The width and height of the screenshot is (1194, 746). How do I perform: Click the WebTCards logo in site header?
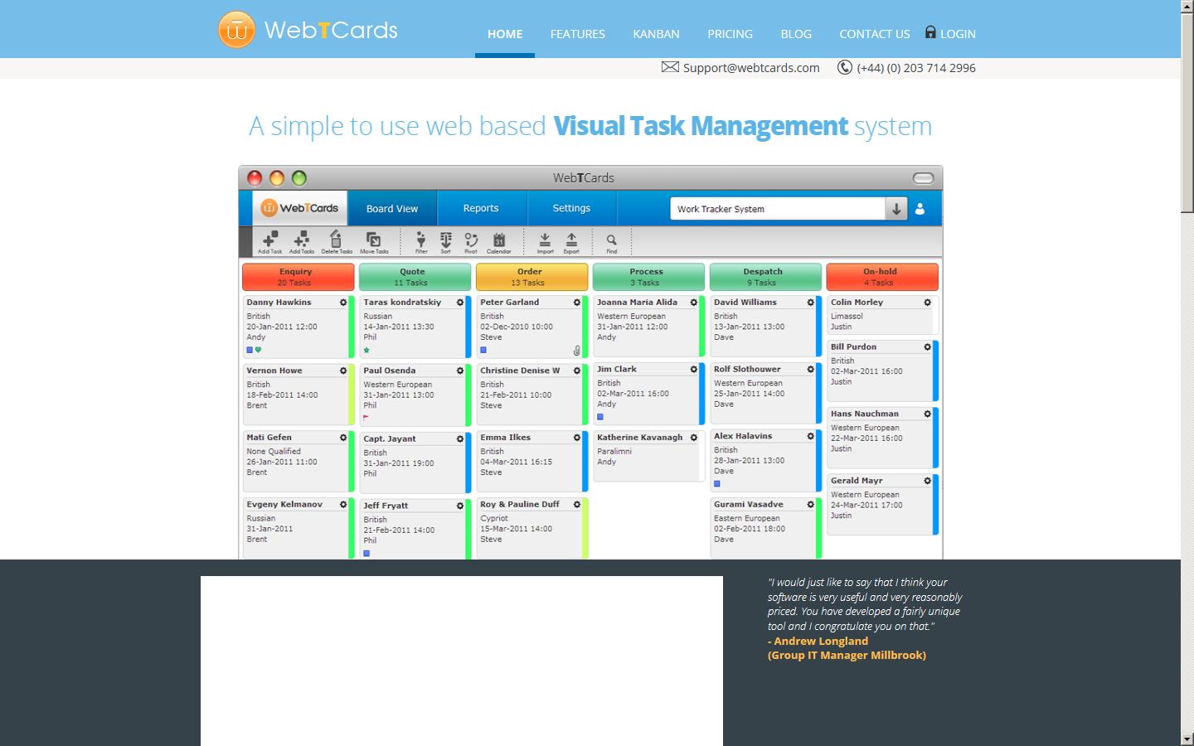point(308,30)
